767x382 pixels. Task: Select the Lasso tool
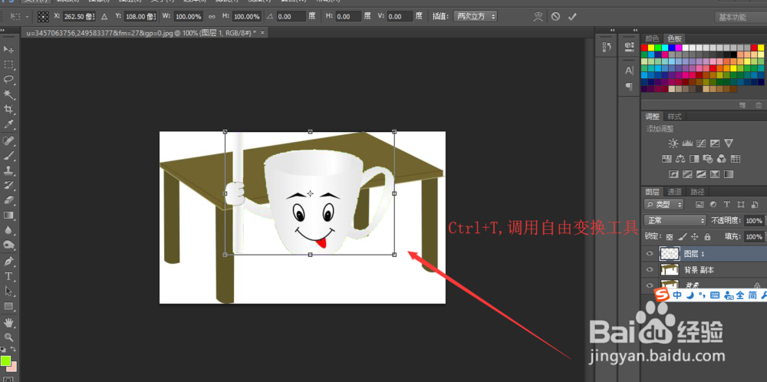(x=8, y=79)
